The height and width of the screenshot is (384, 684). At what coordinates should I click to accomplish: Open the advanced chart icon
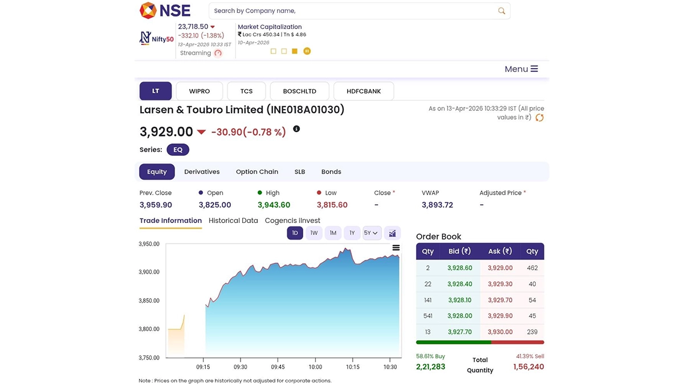(392, 233)
